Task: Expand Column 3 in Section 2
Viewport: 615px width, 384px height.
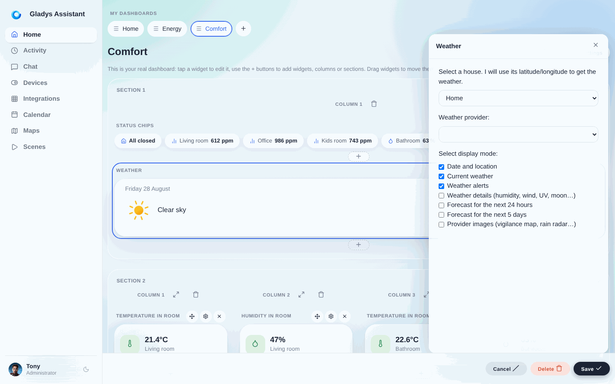Action: click(x=426, y=294)
